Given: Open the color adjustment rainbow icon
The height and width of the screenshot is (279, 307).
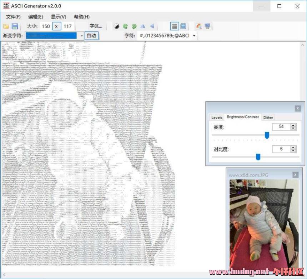Looking at the screenshot, I should point(198,26).
